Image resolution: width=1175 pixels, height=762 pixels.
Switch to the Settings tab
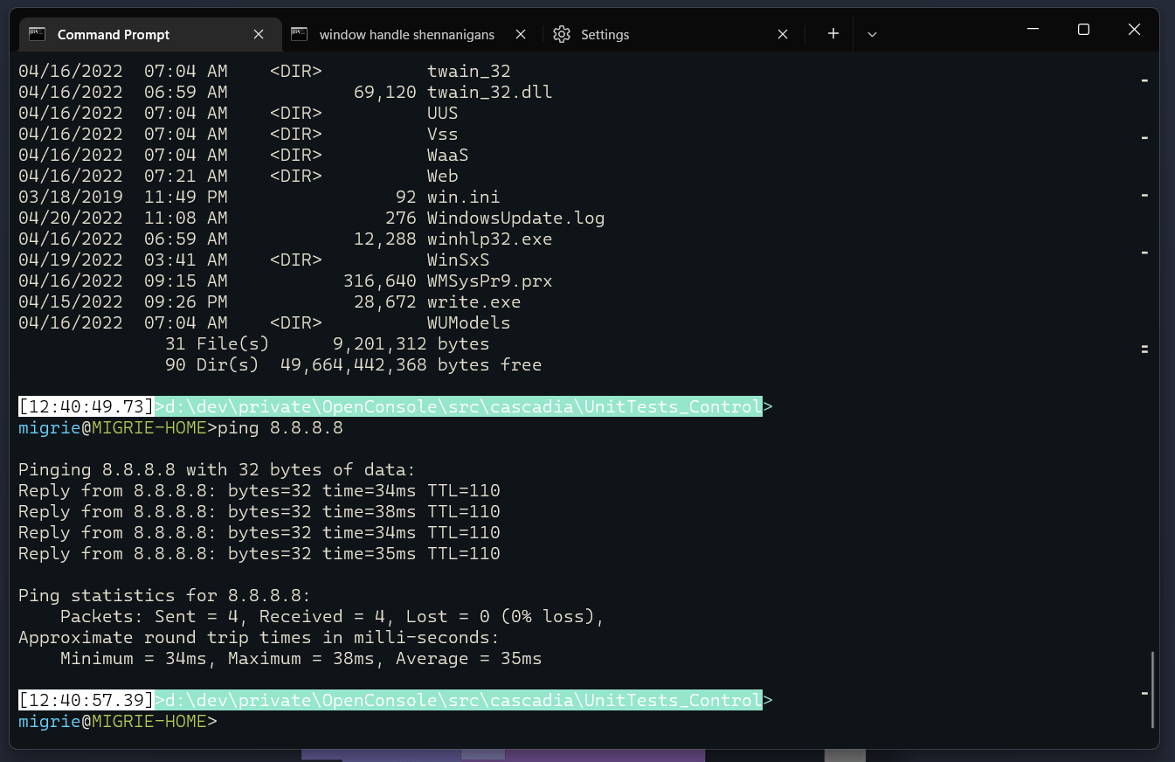click(x=674, y=34)
